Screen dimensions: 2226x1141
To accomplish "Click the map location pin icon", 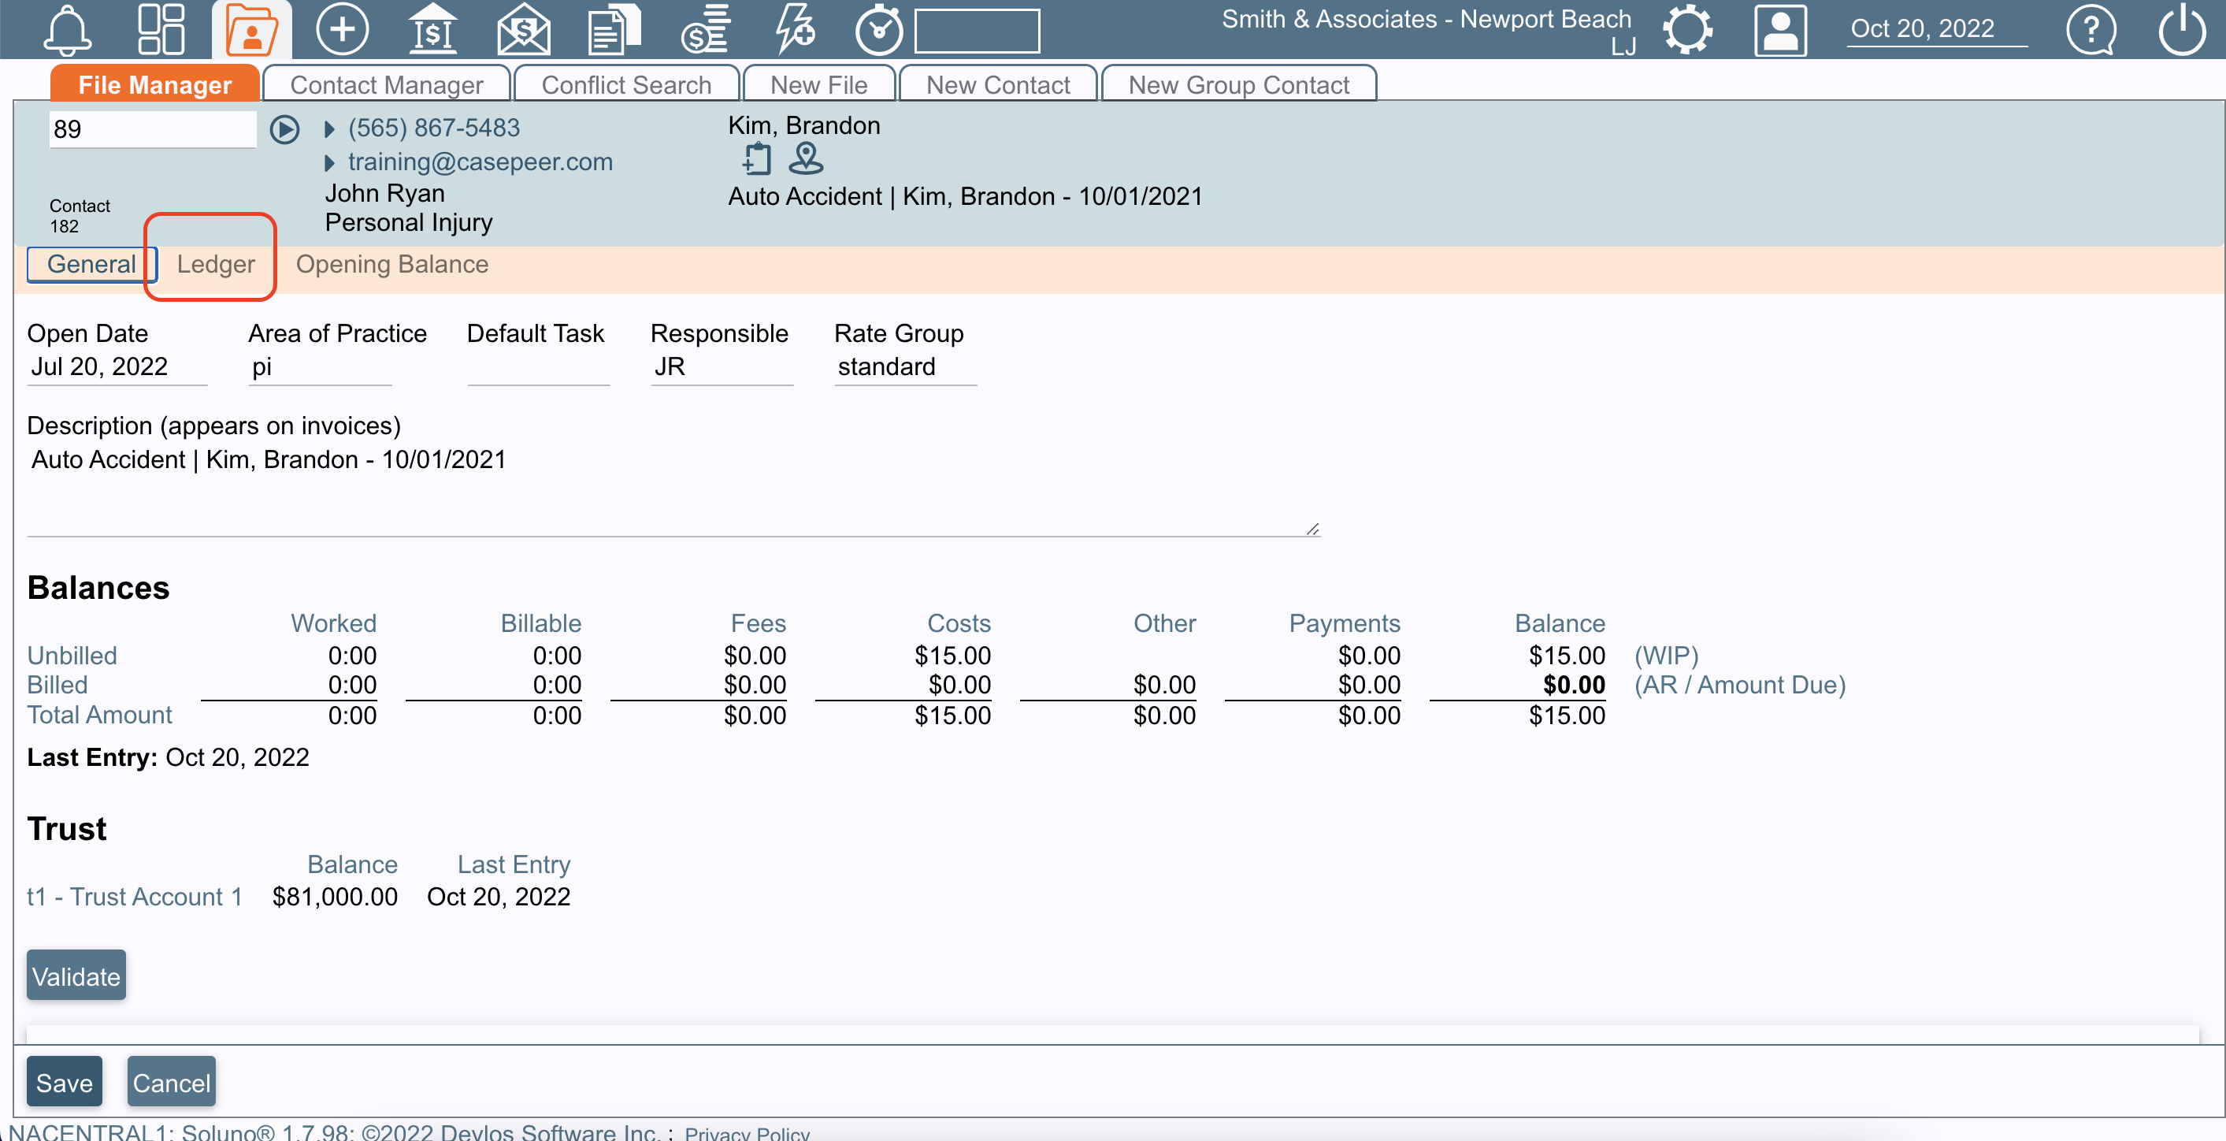I will pyautogui.click(x=805, y=159).
